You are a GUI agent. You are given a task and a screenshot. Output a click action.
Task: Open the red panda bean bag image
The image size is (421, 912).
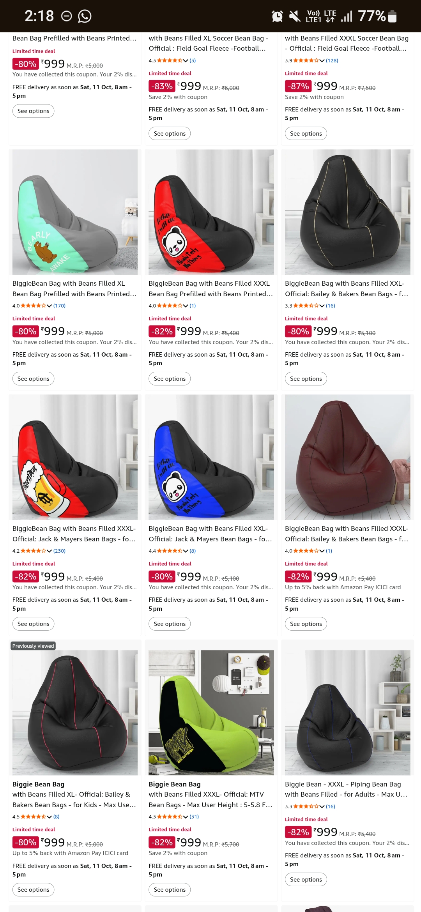211,212
